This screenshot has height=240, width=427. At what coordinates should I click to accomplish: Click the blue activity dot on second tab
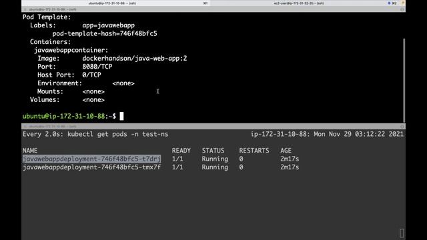[x=389, y=3]
